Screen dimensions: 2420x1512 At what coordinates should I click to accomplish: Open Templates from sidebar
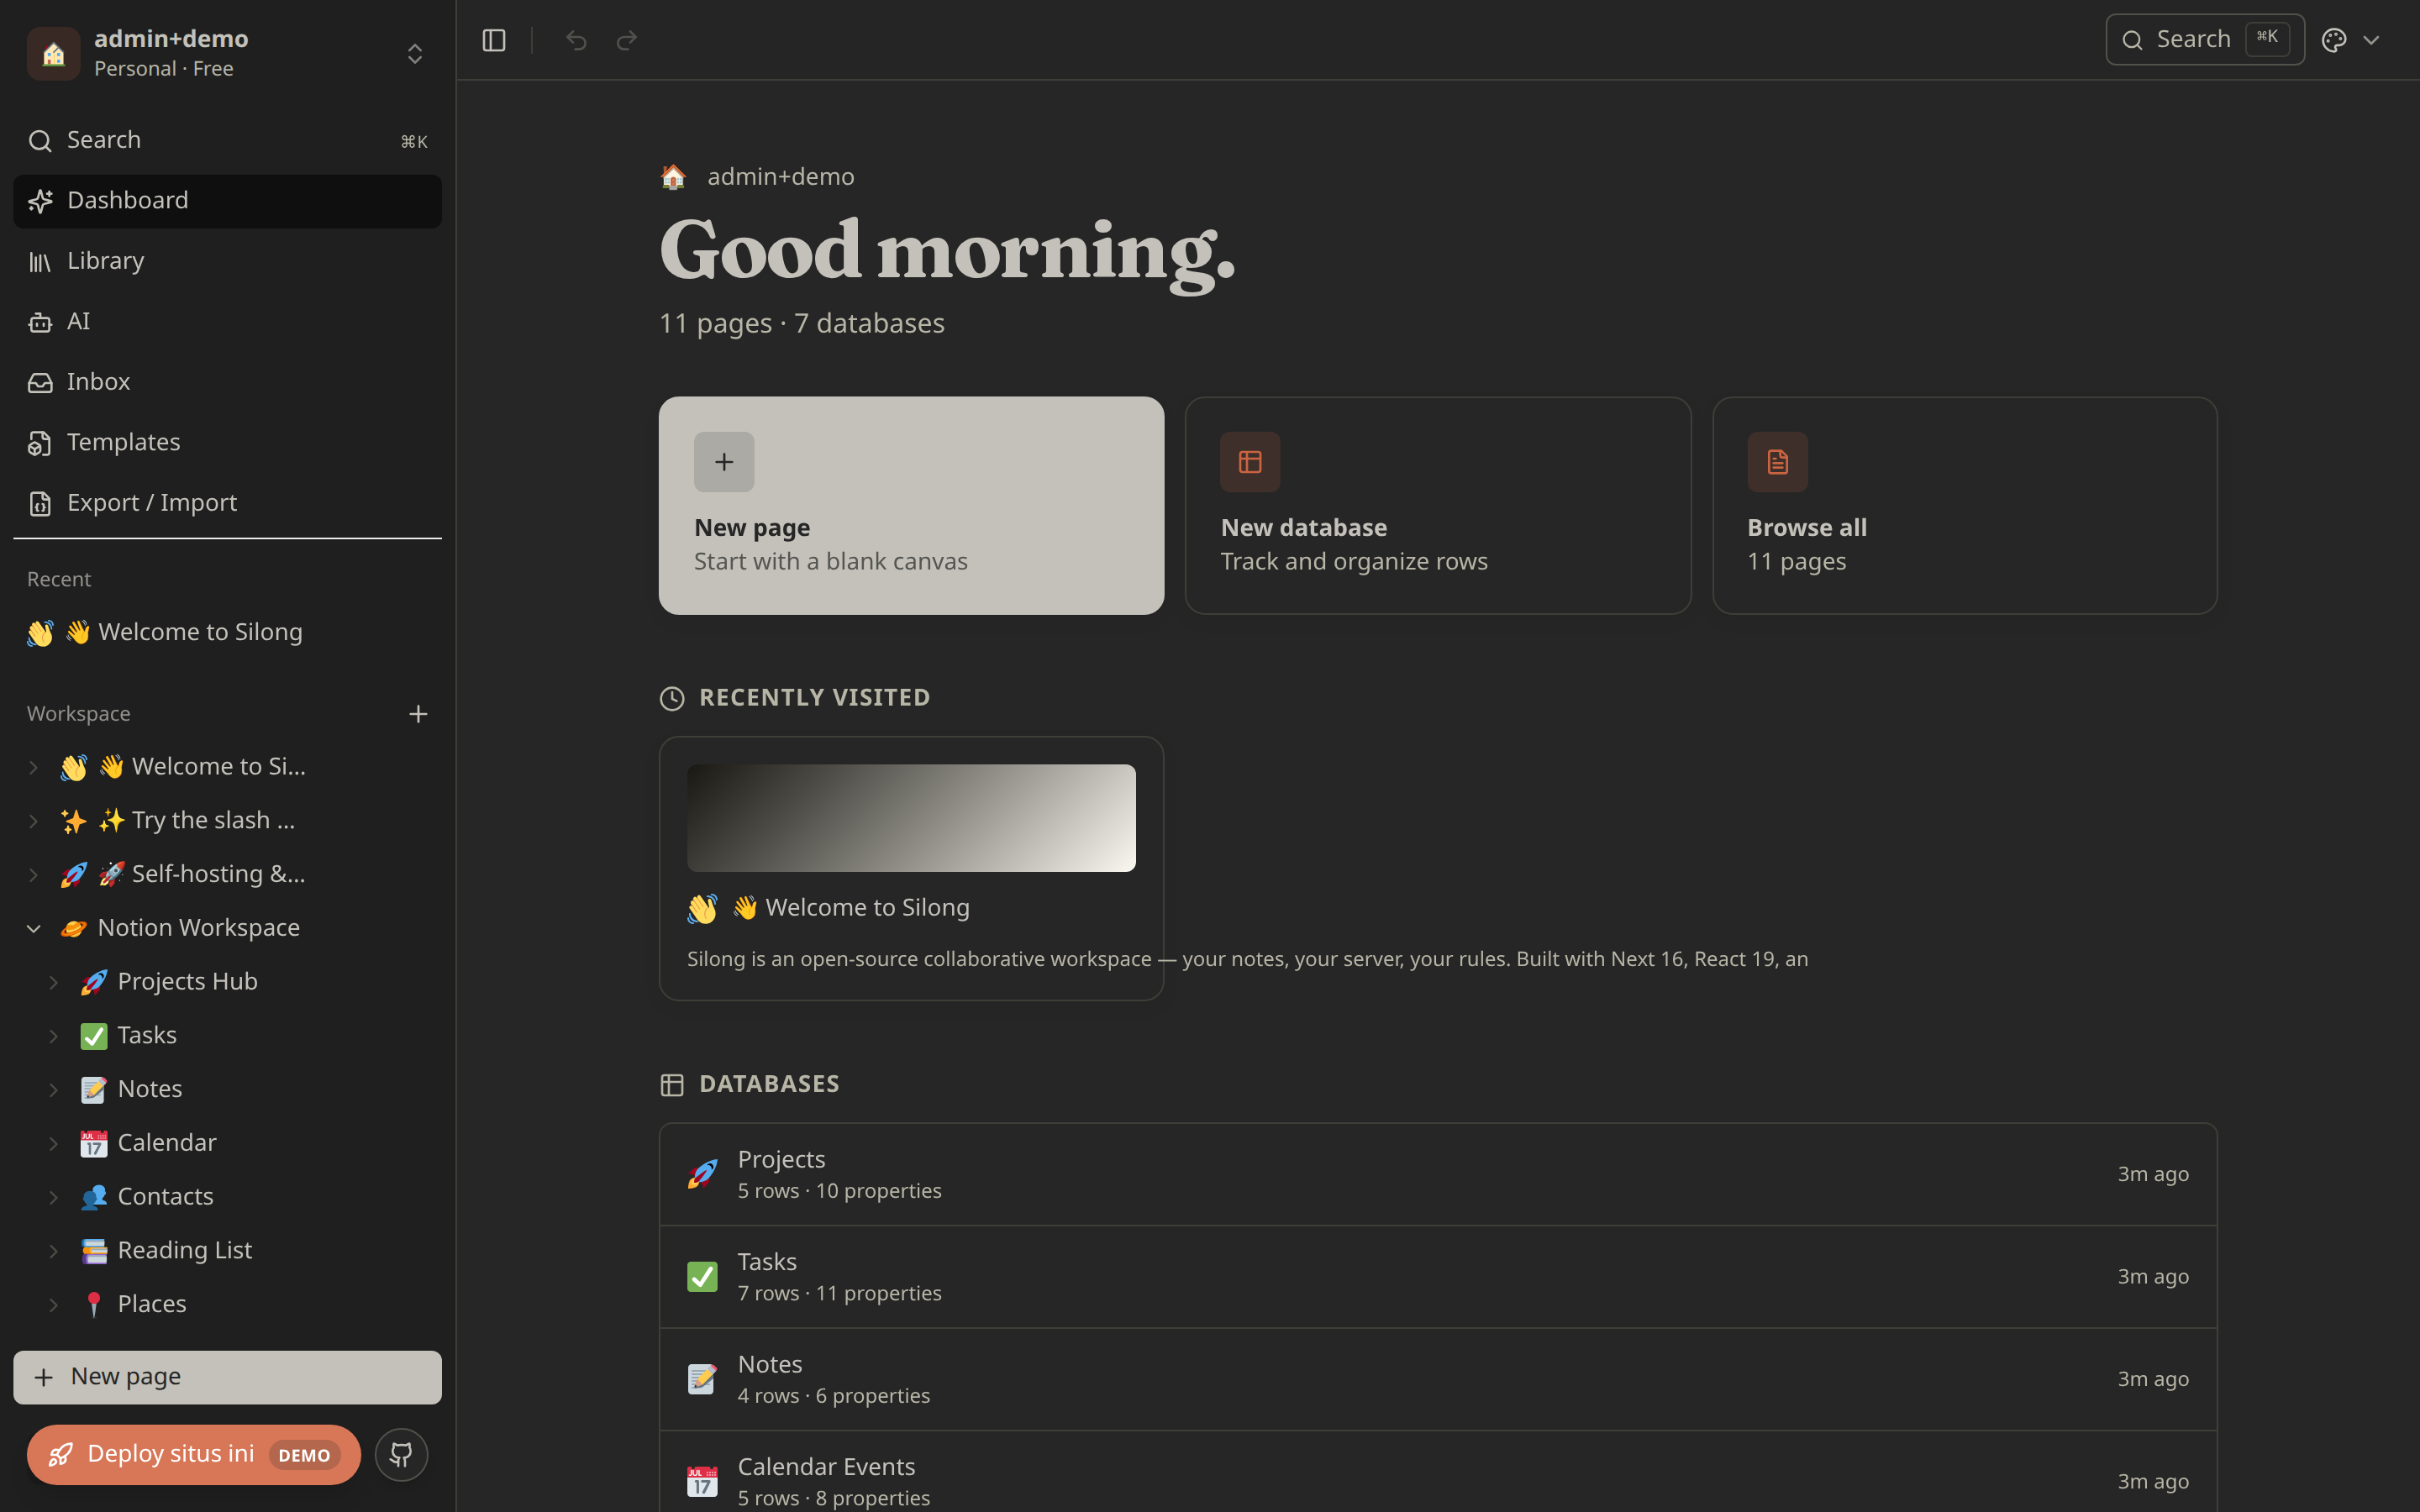(x=228, y=443)
